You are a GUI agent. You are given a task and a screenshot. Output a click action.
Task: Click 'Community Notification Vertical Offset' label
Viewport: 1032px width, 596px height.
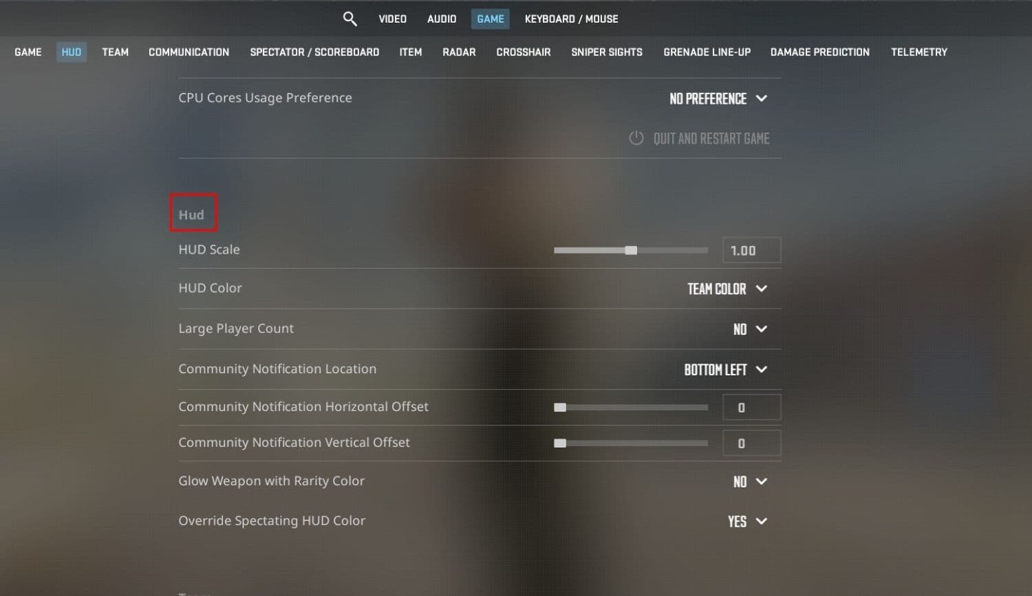coord(294,443)
